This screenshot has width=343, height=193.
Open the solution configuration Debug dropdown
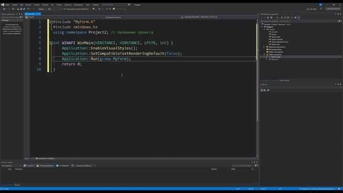coord(42,9)
